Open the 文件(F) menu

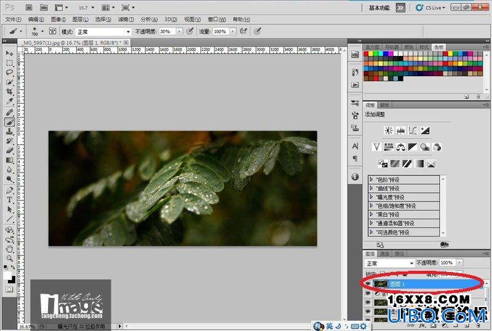[x=13, y=20]
